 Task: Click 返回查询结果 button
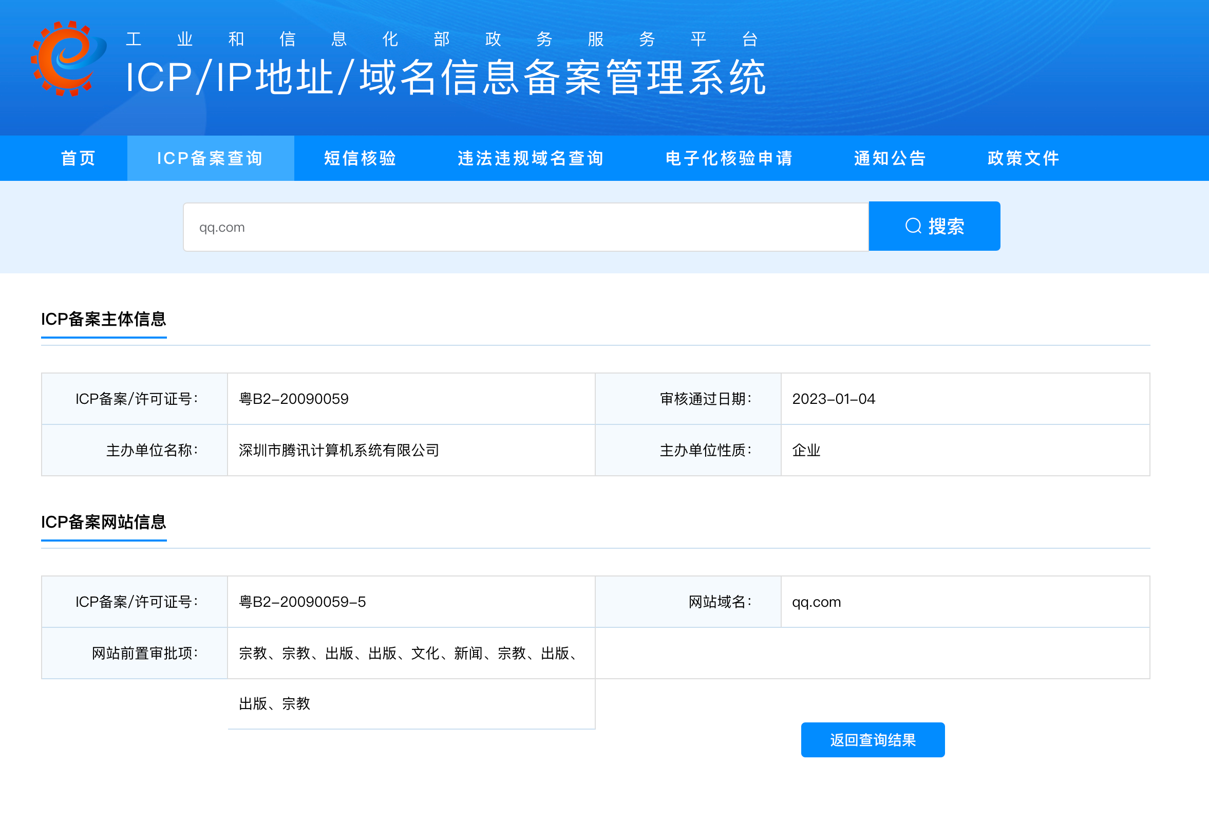coord(873,739)
